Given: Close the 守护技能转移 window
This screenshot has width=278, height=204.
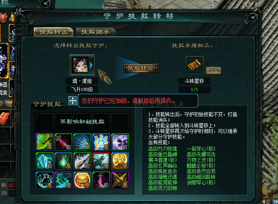Looking at the screenshot, I should [x=253, y=17].
